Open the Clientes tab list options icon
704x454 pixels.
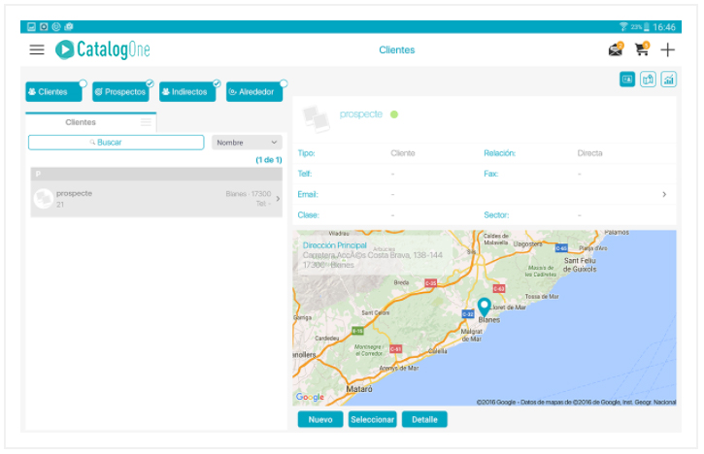point(146,122)
